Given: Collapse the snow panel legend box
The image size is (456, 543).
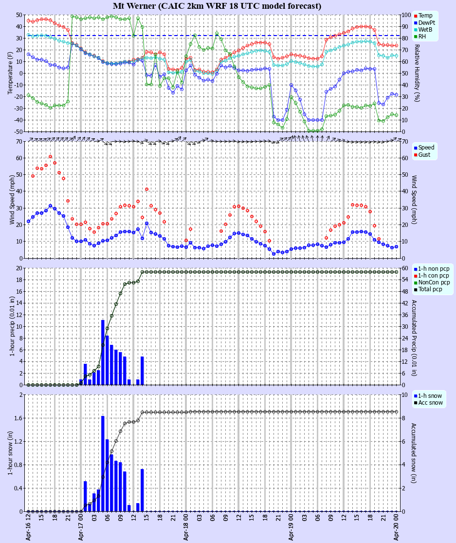Looking at the screenshot, I should click(x=428, y=399).
